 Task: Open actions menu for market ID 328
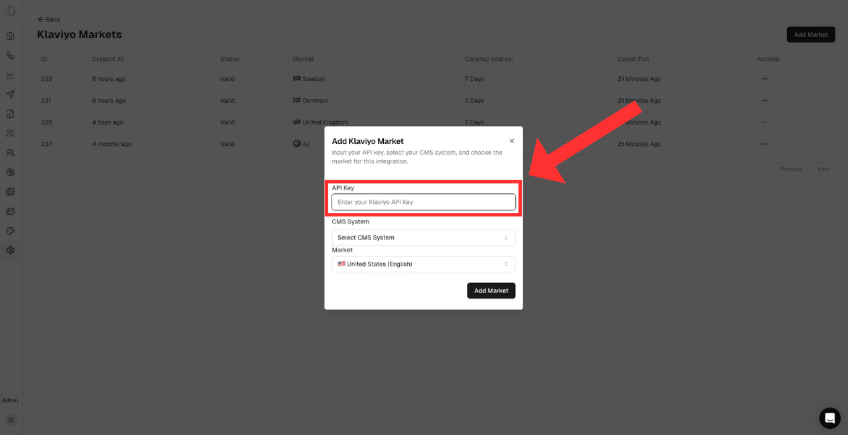764,122
